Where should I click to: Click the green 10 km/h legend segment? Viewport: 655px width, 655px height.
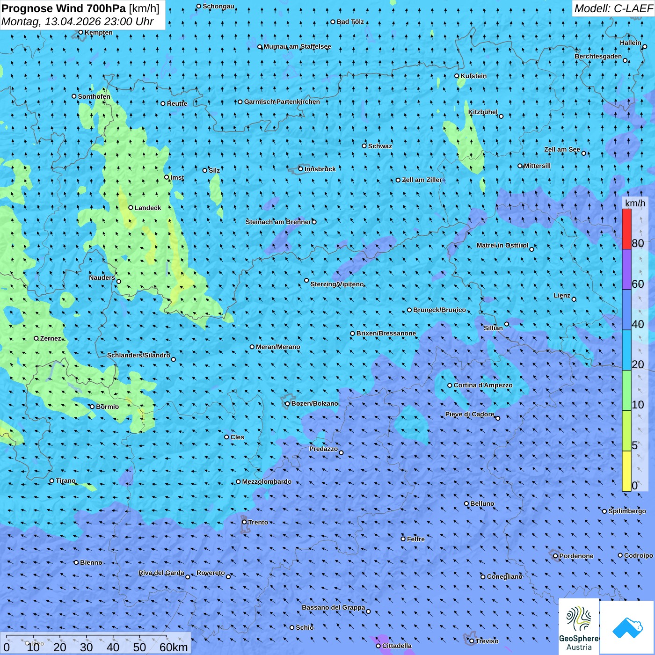tap(626, 391)
